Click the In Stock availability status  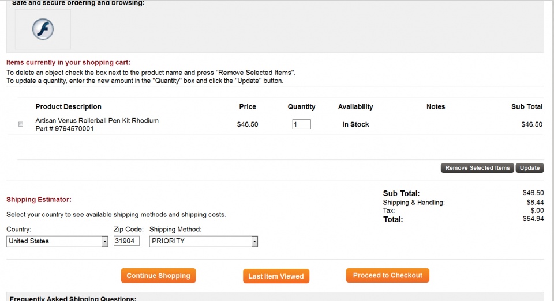pyautogui.click(x=355, y=124)
